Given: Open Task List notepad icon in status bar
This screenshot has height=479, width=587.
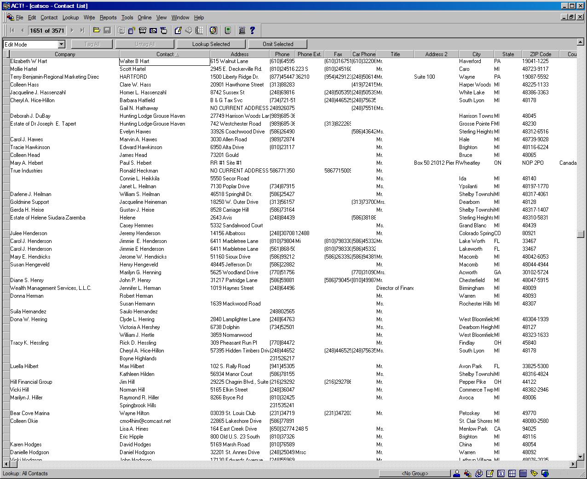Looking at the screenshot, I should [x=490, y=473].
